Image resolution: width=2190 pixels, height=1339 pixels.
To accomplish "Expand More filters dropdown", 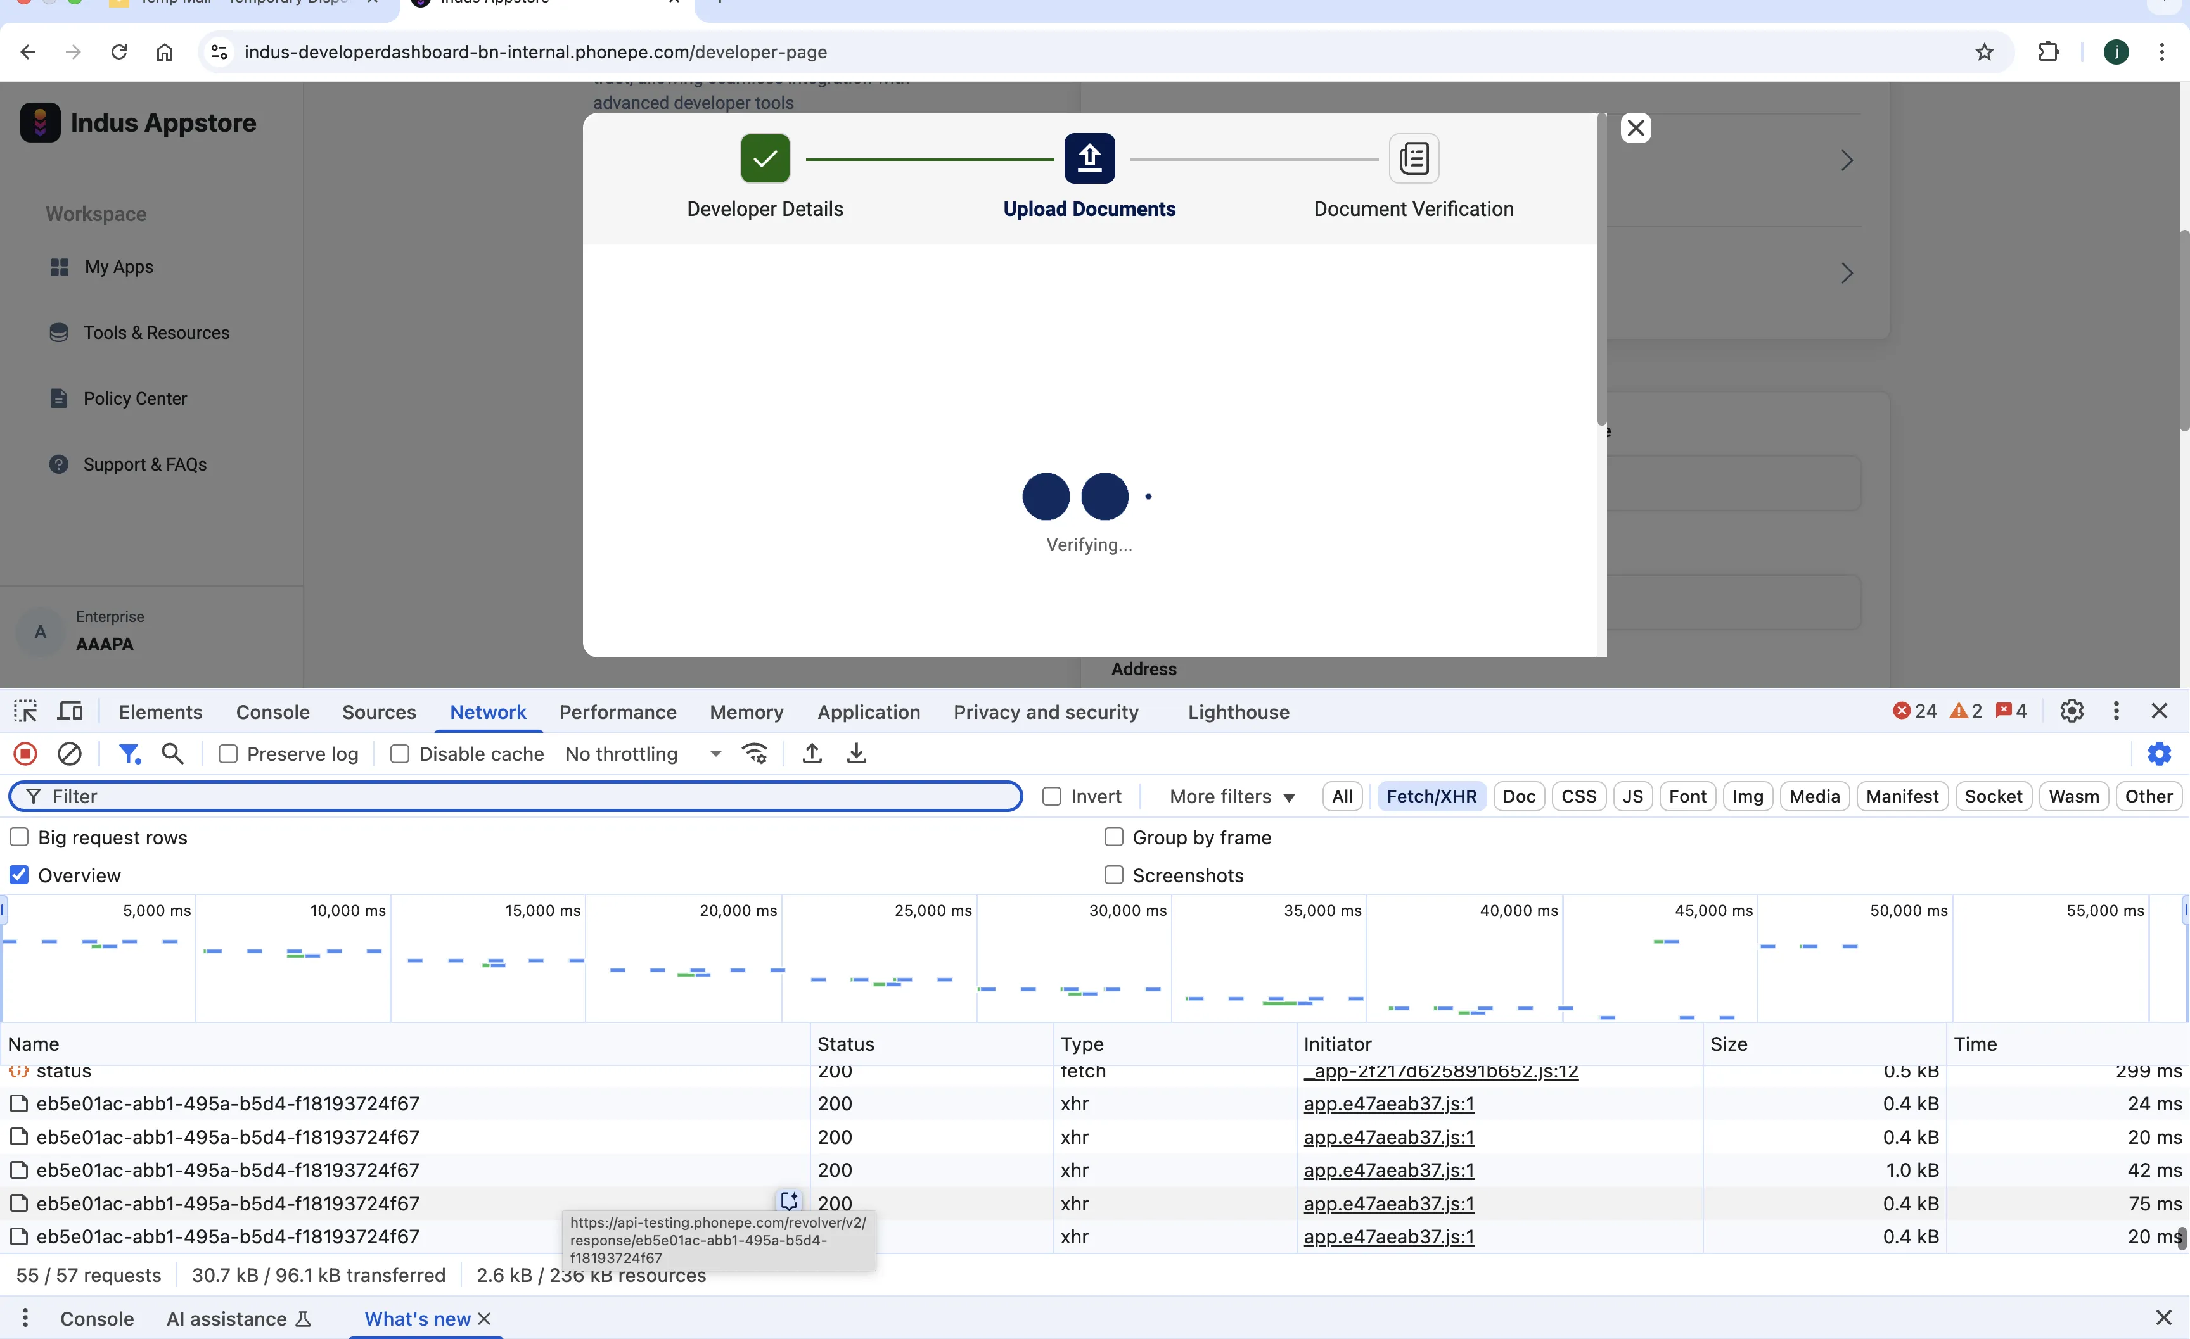I will (1232, 796).
